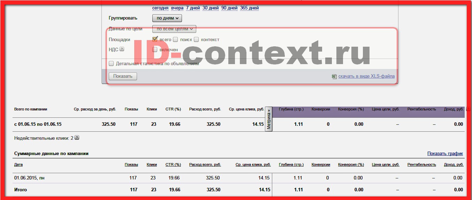Click the 'с 01.06.15 по 01.06.15' period text
472x200 pixels.
pos(38,124)
